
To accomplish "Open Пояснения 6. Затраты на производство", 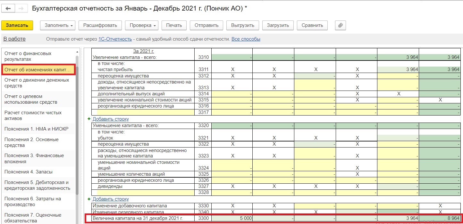I will [38, 202].
